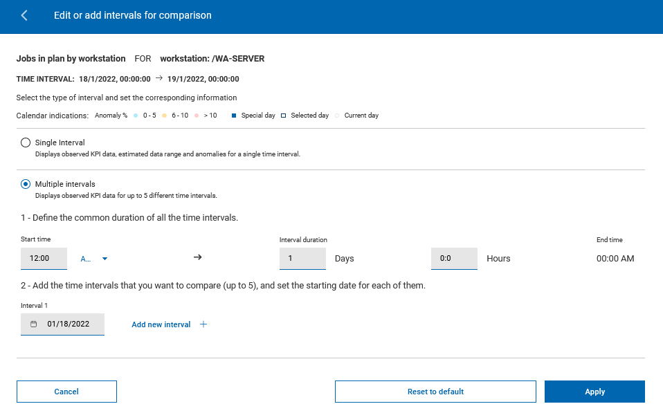Click the Add new interval link

161,324
